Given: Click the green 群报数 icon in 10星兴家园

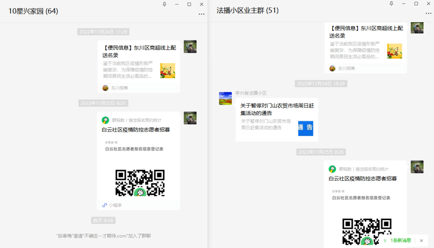Looking at the screenshot, I should pos(106,120).
